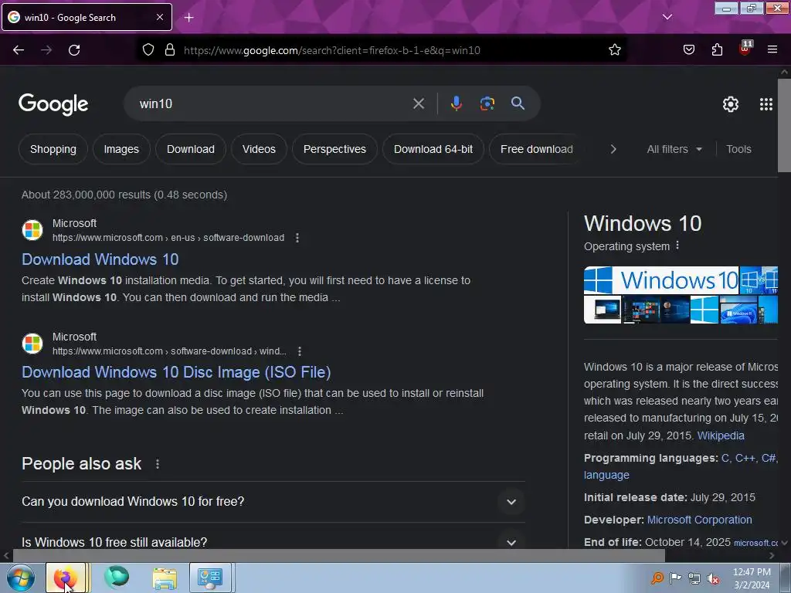The height and width of the screenshot is (593, 791).
Task: Go to the Google logo homepage
Action: tap(53, 104)
